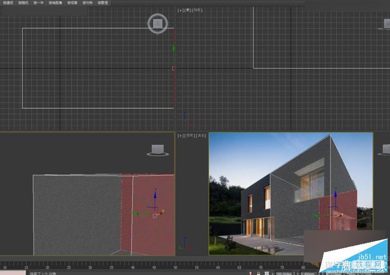The width and height of the screenshot is (390, 275).
Task: Click frame 50 on the timeline
Action: click(x=175, y=268)
